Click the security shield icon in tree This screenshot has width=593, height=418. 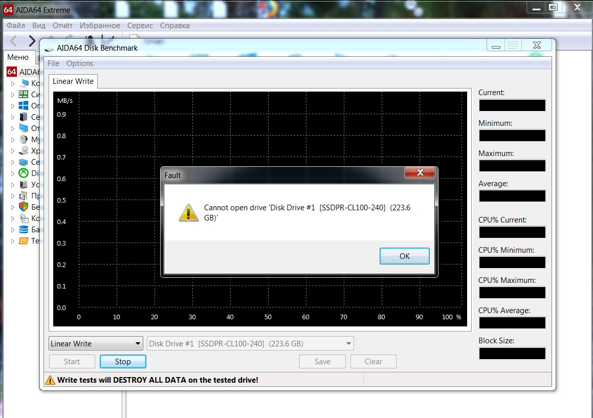pyautogui.click(x=24, y=207)
